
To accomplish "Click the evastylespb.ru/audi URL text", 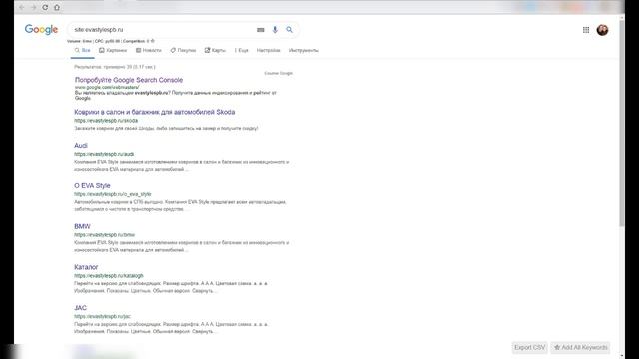I will [x=104, y=154].
